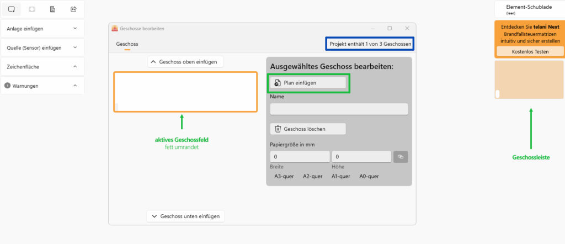Switch to the Geschoss tab
This screenshot has height=244, width=565.
point(127,44)
